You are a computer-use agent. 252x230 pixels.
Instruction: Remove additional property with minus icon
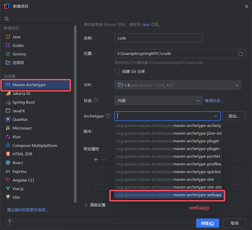(104, 159)
